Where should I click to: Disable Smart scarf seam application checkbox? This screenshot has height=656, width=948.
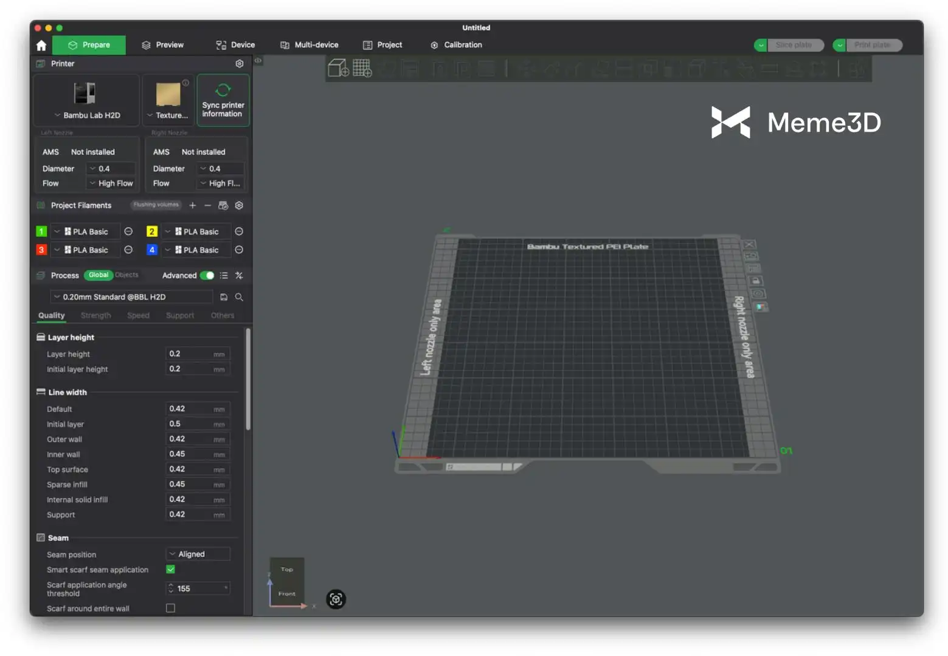coord(171,570)
